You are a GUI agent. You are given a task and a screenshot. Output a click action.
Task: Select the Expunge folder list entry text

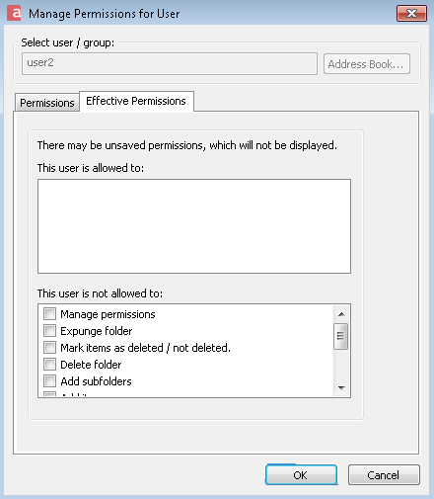coord(97,331)
